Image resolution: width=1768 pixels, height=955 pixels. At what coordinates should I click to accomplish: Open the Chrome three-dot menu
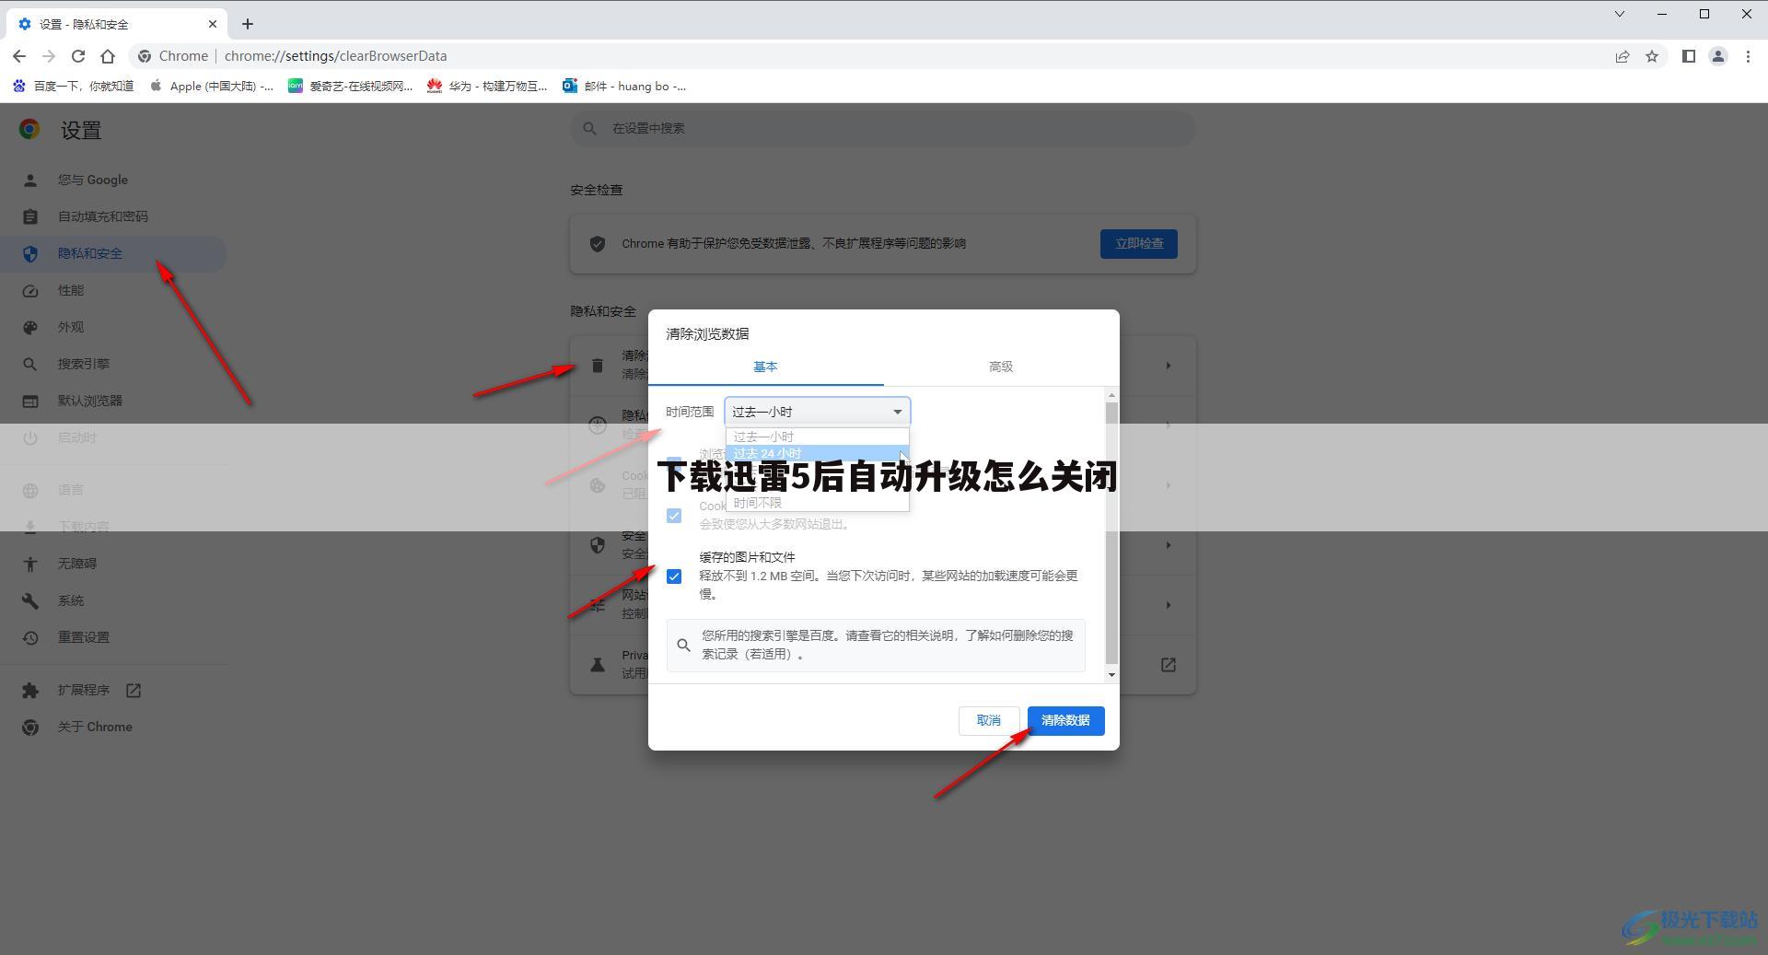pos(1748,56)
